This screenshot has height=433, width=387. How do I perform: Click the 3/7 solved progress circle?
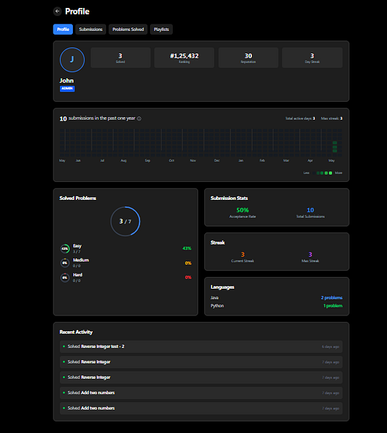click(126, 222)
